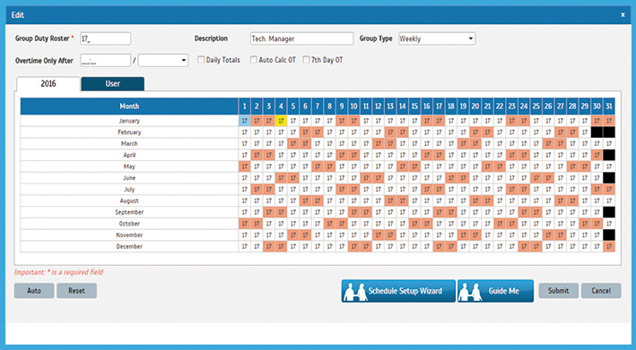This screenshot has width=636, height=350.
Task: Select the yellow January 4 cell
Action: point(281,121)
